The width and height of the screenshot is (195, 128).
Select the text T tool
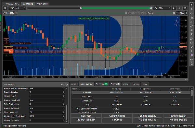[x=192, y=51]
